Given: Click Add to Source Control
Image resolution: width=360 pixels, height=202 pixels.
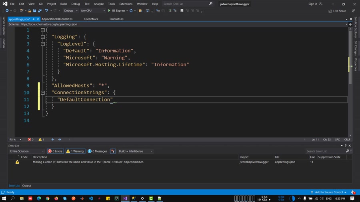Looking at the screenshot, I should (329, 192).
